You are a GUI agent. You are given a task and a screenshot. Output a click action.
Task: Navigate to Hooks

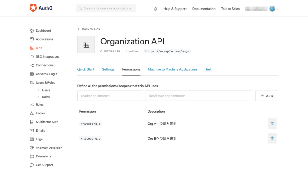pos(41,113)
